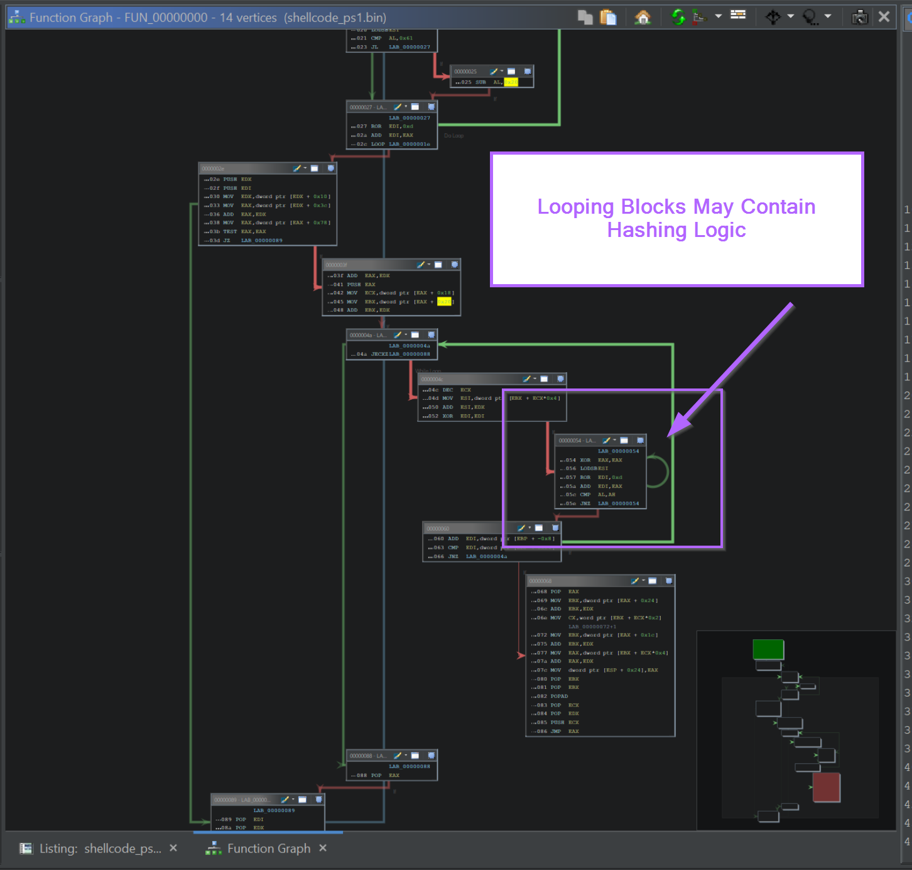Take a graph snapshot with the camera icon
Screen dimensions: 912x870
point(859,18)
